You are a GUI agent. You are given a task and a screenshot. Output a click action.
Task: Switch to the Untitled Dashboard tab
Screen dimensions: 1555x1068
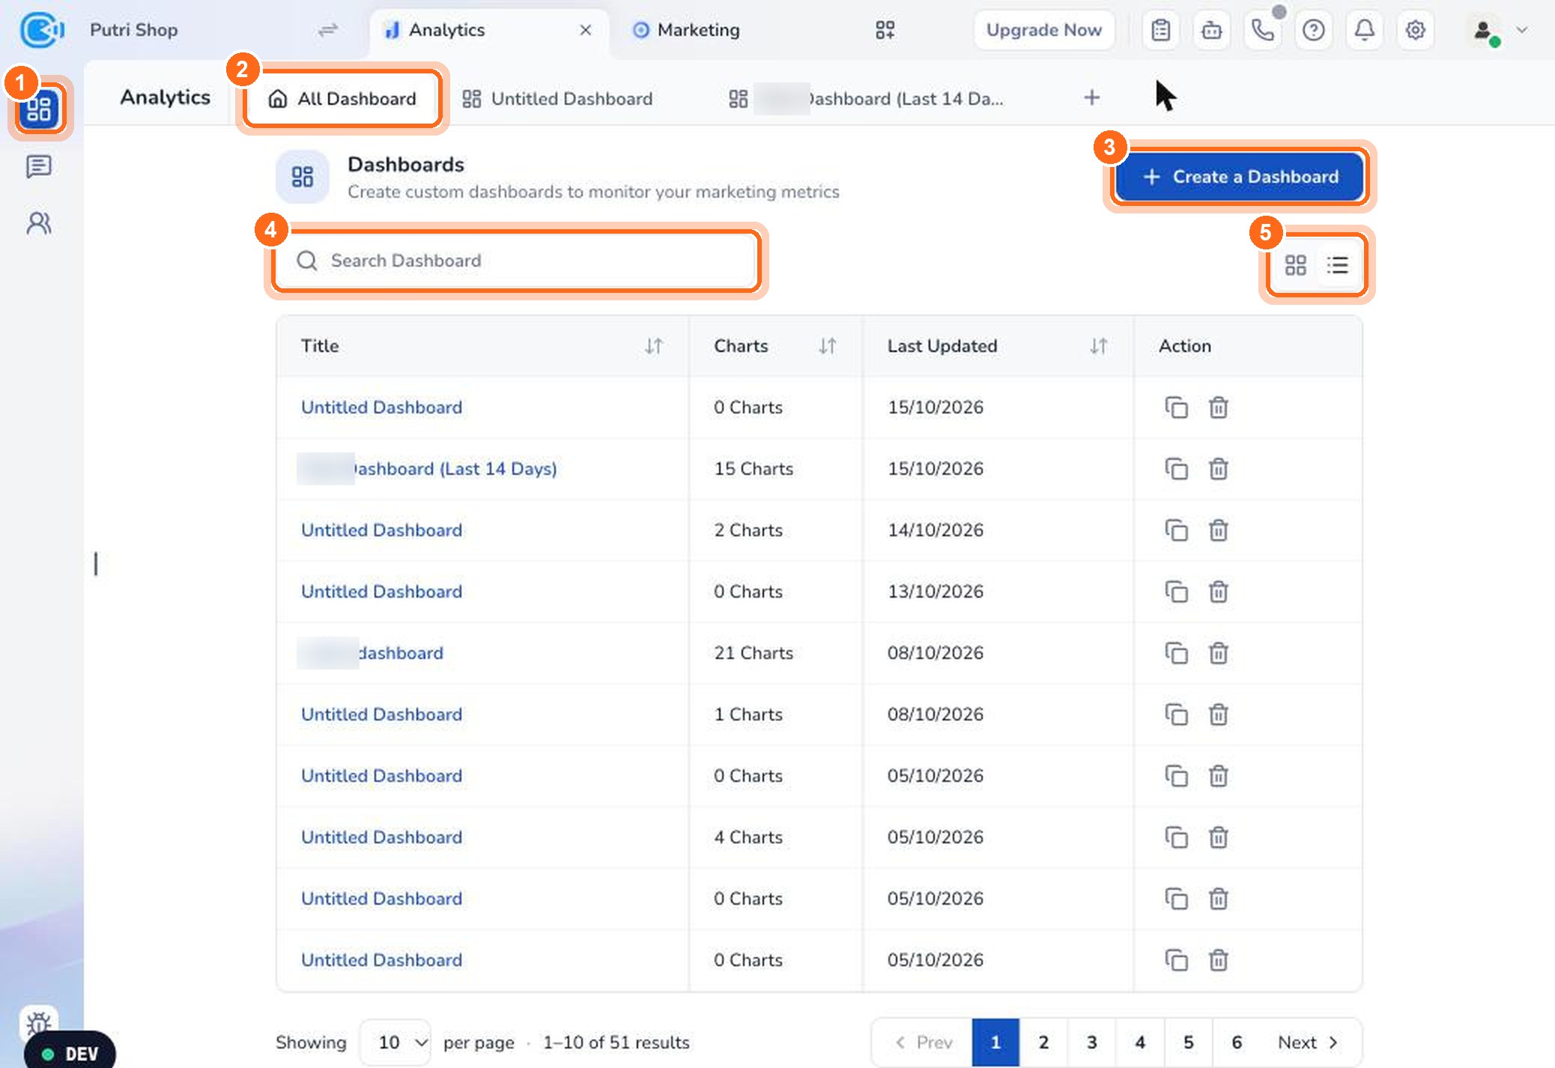pos(557,99)
